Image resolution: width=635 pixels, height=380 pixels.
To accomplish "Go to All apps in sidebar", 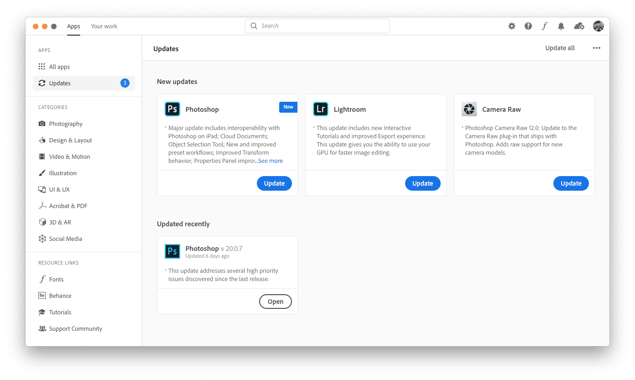I will (x=59, y=67).
